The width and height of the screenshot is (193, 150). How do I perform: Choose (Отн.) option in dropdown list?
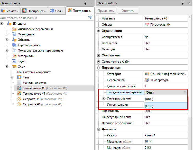point(166,106)
